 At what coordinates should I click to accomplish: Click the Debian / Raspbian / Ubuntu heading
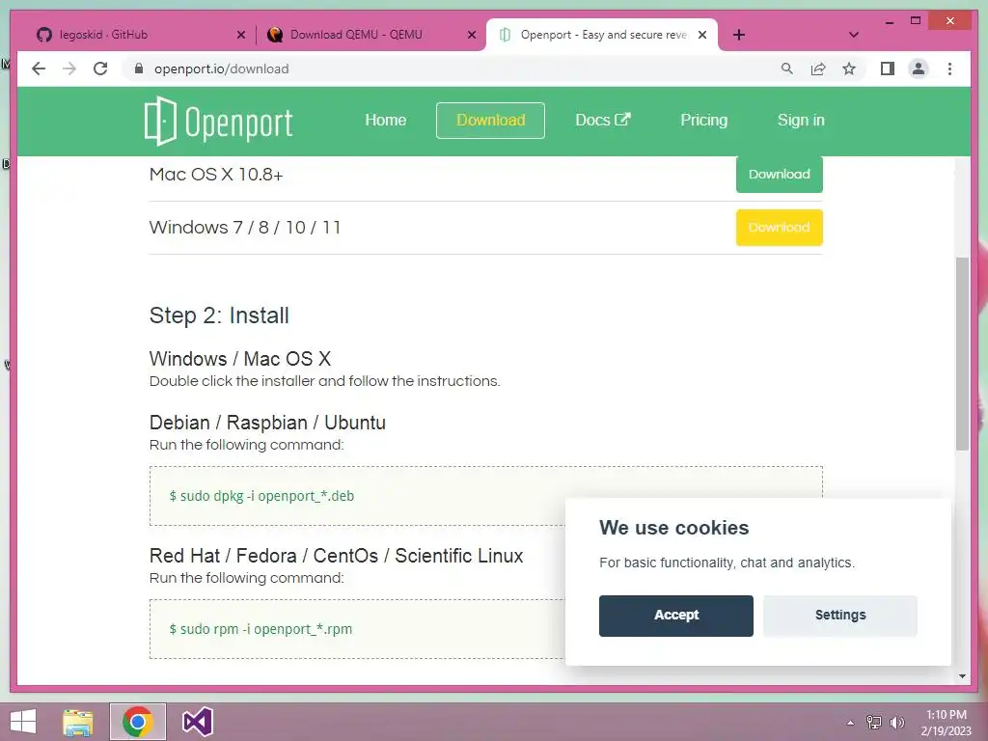(x=267, y=423)
